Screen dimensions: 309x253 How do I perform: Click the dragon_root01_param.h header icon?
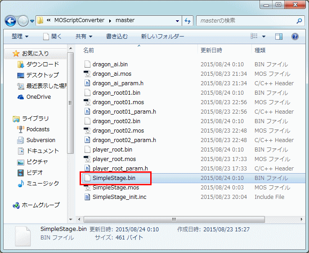87,112
